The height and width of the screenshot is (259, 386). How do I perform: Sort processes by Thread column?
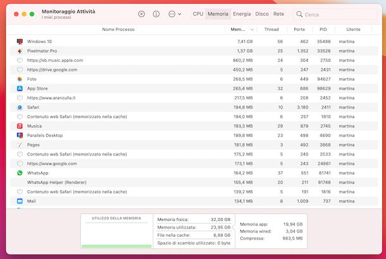271,29
